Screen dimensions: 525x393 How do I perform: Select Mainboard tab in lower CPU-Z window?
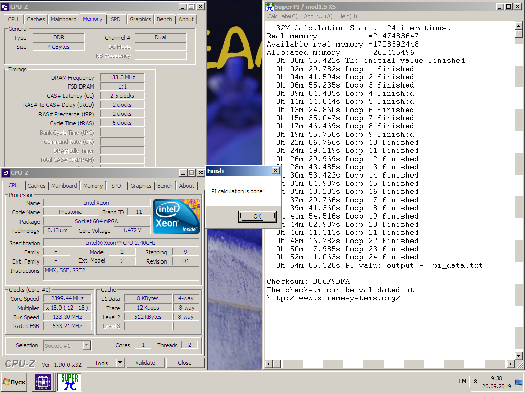pyautogui.click(x=64, y=186)
